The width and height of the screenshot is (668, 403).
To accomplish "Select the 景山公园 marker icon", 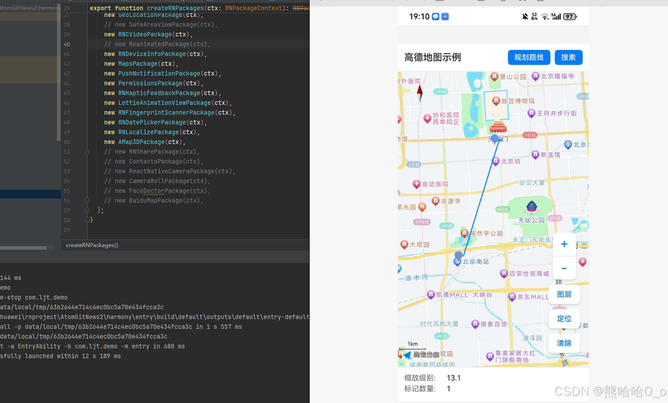I will pos(494,76).
